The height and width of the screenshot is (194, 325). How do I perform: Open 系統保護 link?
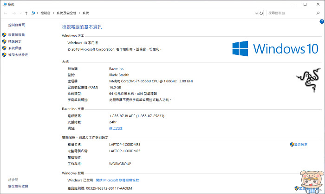click(x=15, y=48)
